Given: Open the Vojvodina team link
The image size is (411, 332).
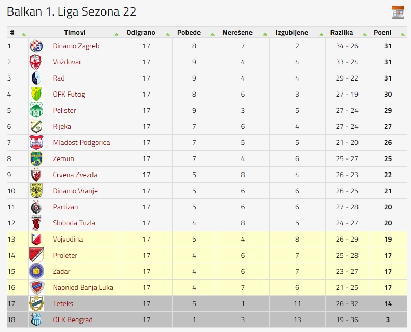Looking at the screenshot, I should 68,239.
